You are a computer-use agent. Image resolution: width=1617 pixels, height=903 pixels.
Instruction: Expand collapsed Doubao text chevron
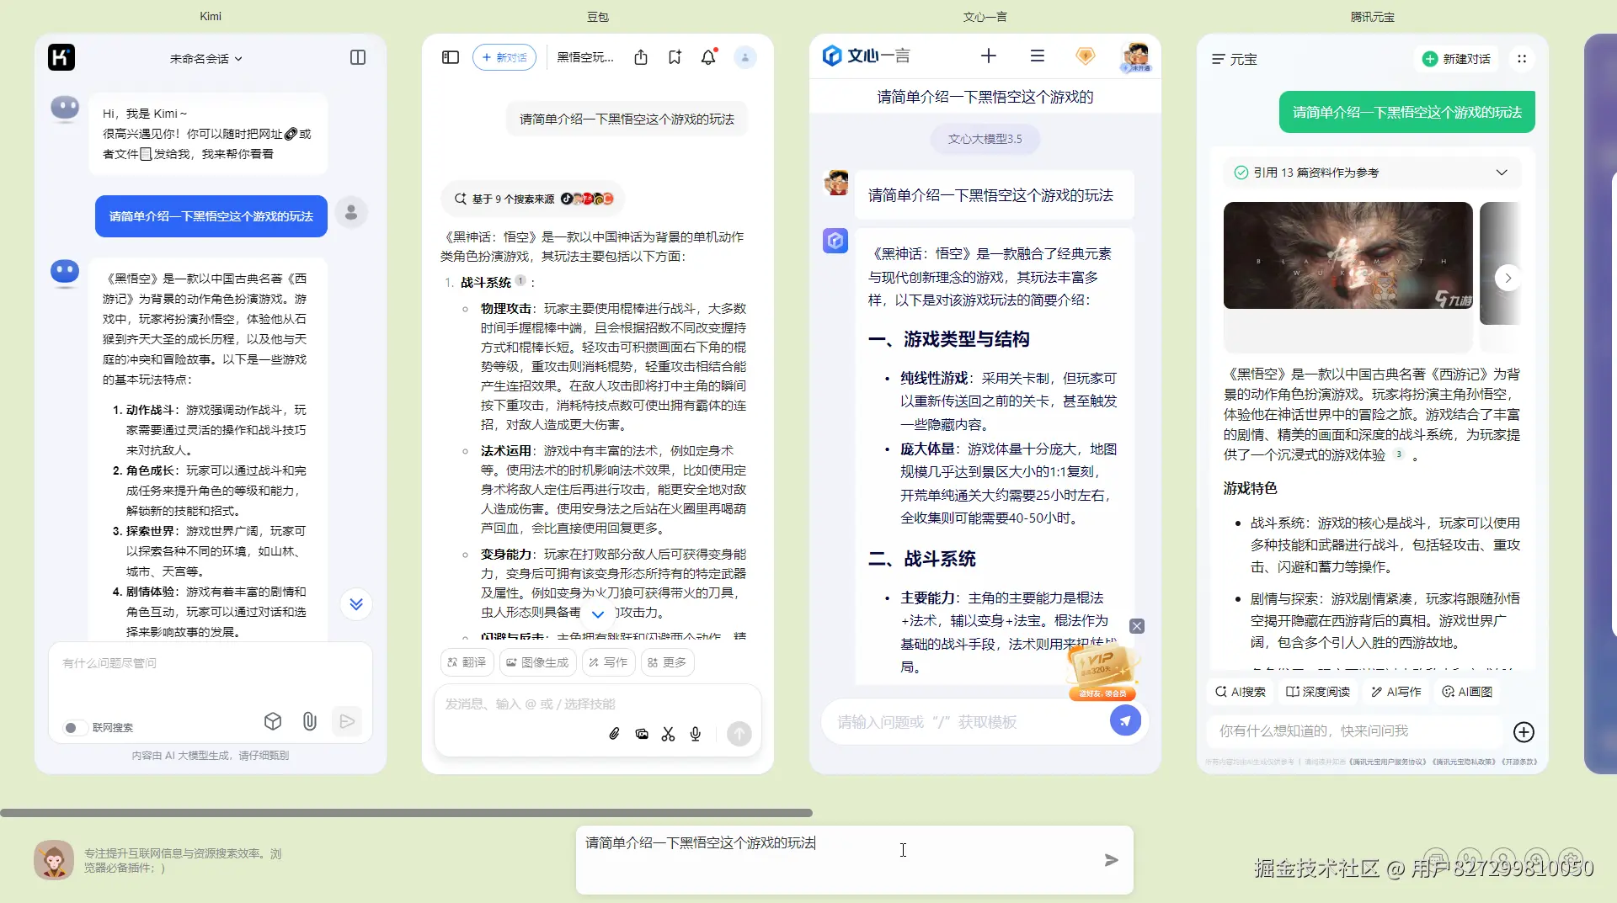(x=598, y=614)
